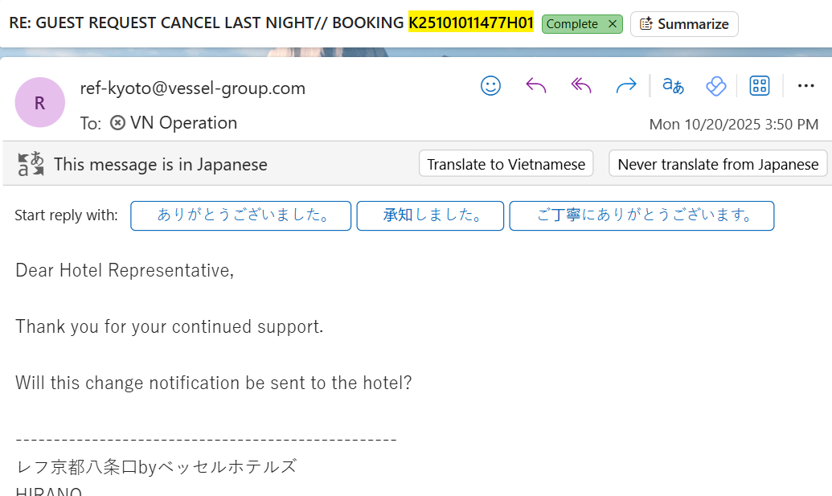Open the emoji reaction picker

[490, 86]
